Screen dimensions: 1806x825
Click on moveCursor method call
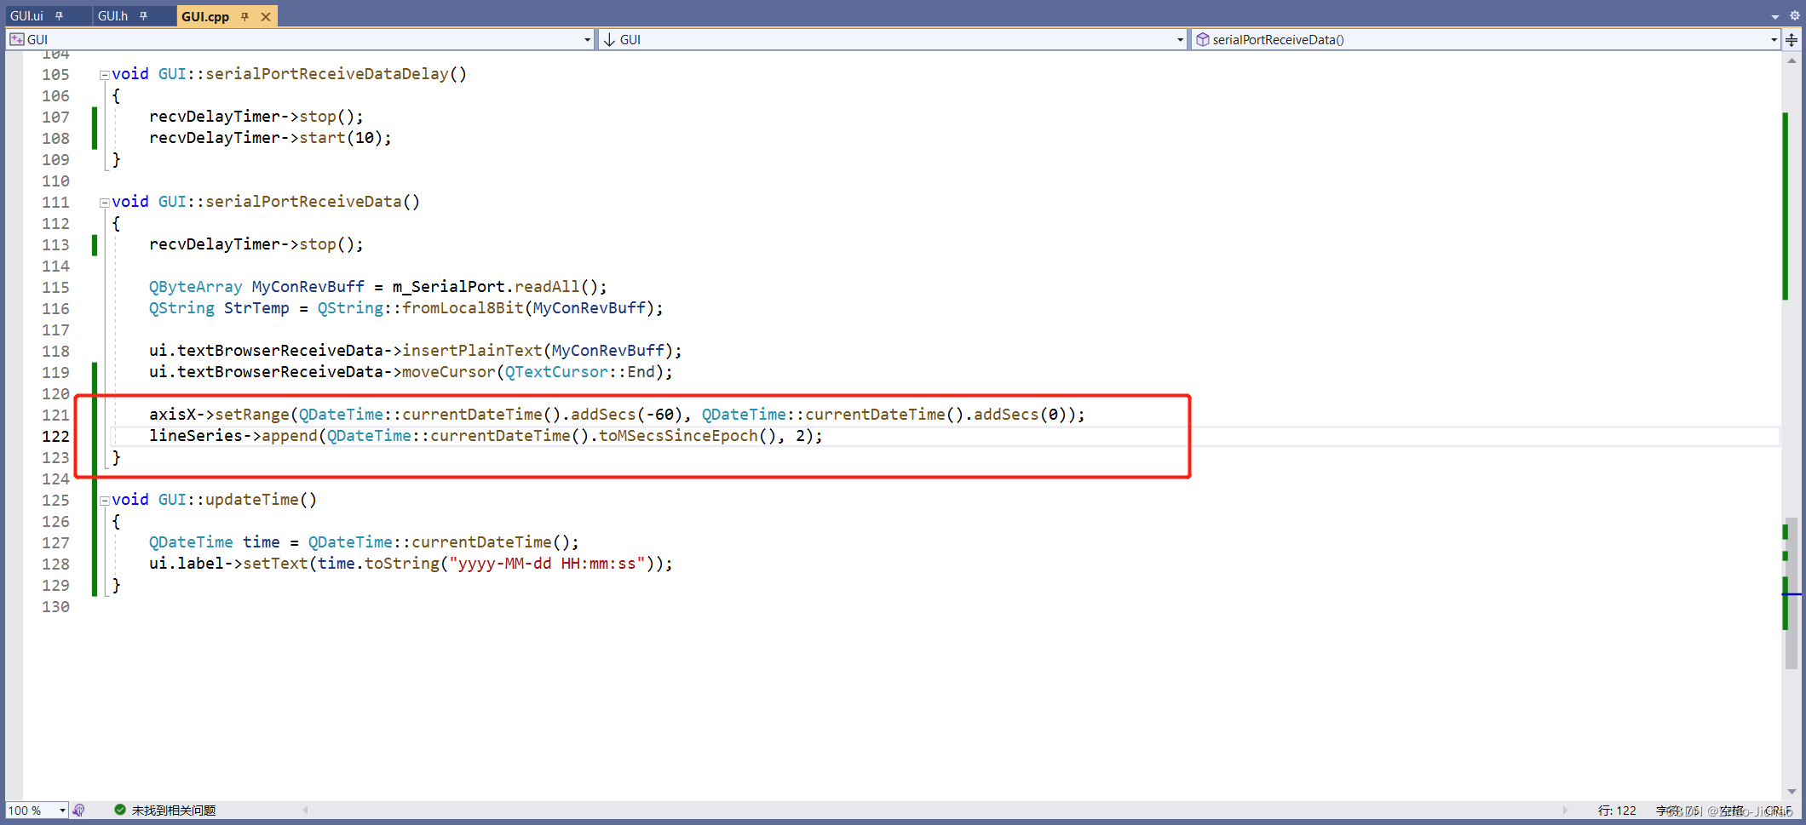pyautogui.click(x=448, y=372)
